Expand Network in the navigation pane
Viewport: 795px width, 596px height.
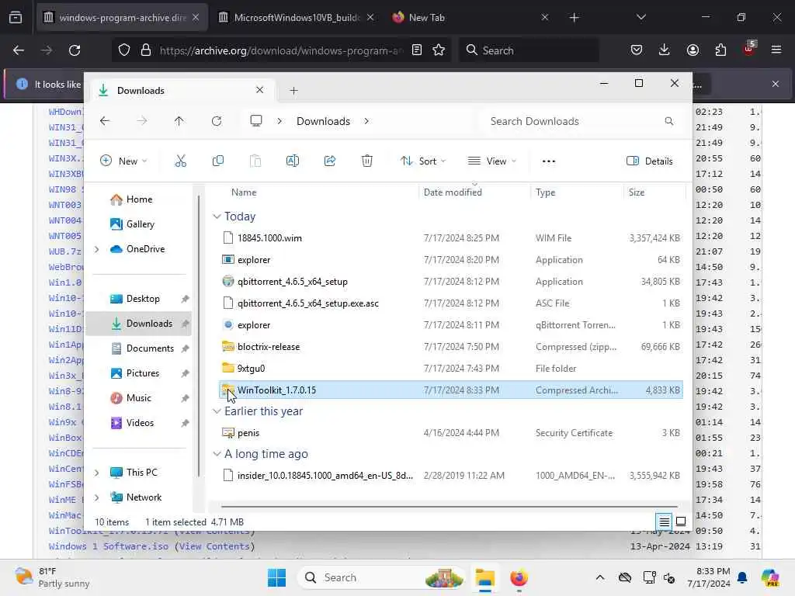point(97,497)
